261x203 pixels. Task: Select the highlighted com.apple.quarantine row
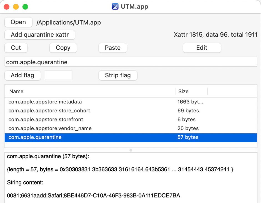tap(131, 137)
